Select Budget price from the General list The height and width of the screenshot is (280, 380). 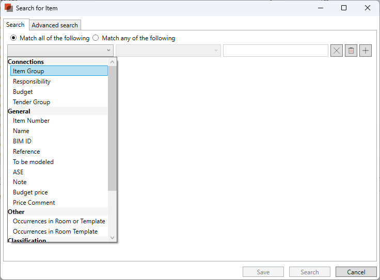[30, 192]
